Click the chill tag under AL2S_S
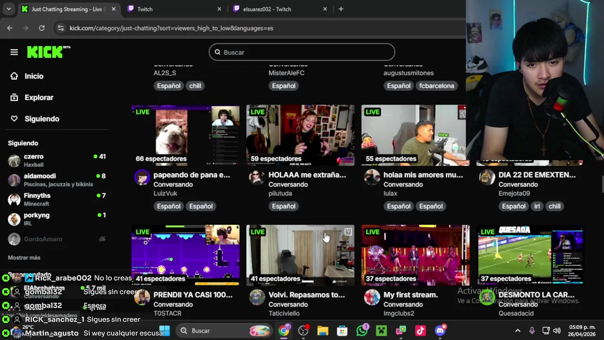Screen dimensions: 604x340 pos(195,86)
